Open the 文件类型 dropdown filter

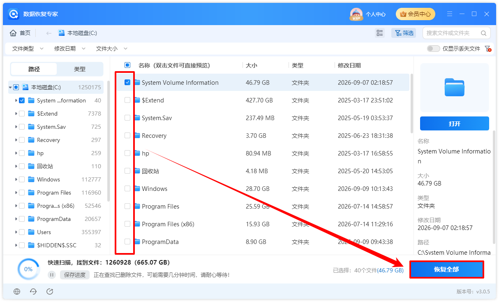click(28, 49)
